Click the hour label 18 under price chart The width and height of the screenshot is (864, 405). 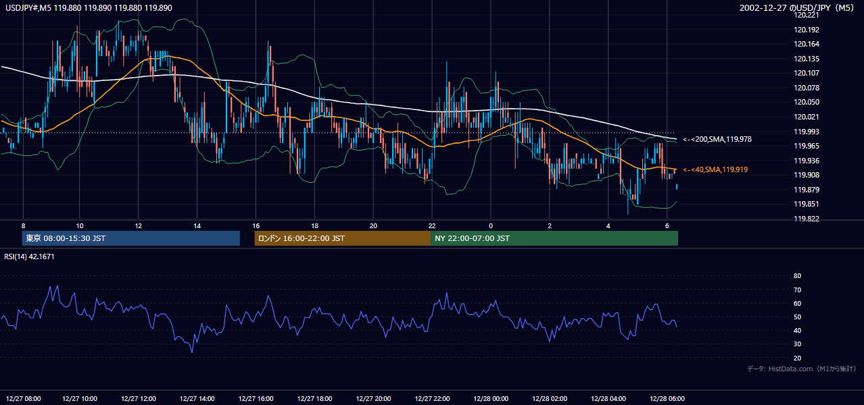click(315, 225)
